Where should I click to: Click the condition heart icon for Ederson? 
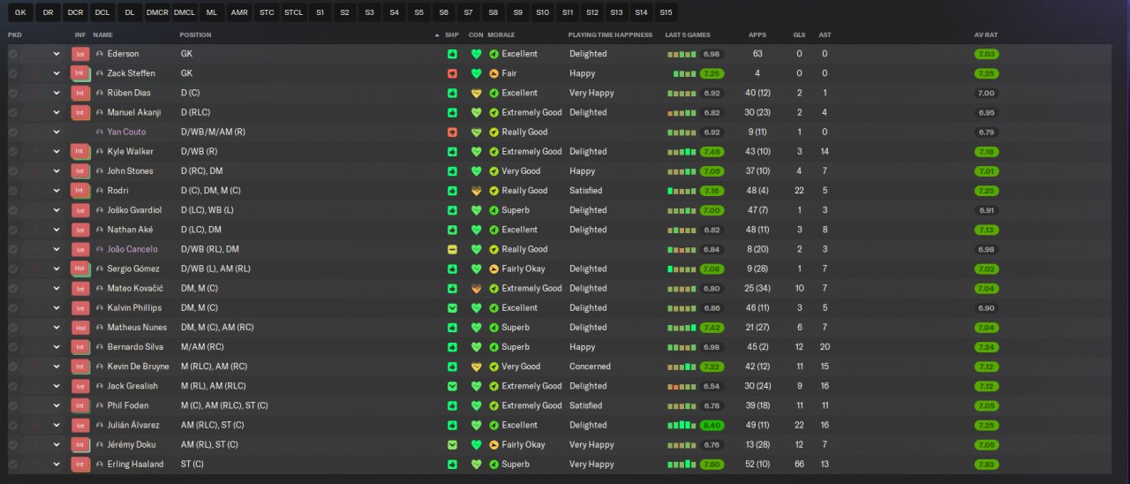coord(476,54)
